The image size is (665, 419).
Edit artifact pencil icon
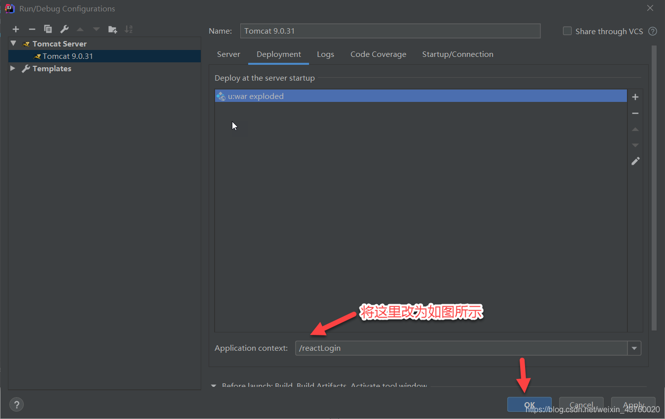(635, 161)
